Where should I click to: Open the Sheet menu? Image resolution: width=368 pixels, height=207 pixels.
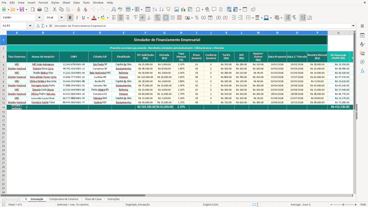(x=66, y=2)
